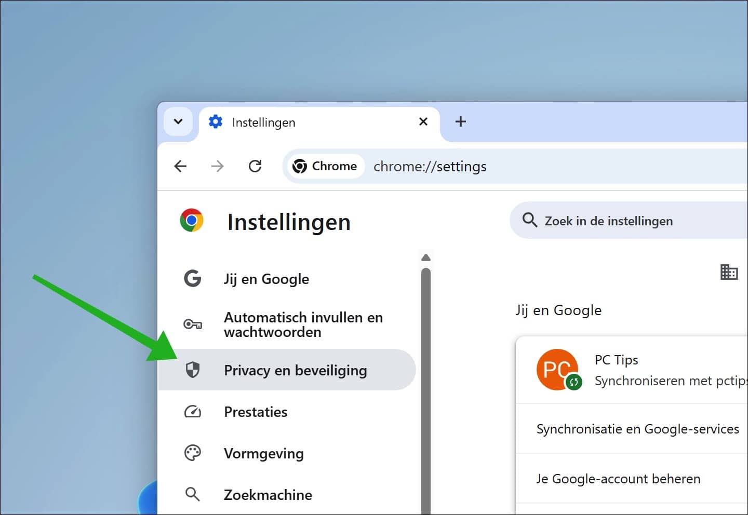
Task: Open Synchronisatie en Google-services
Action: (637, 429)
